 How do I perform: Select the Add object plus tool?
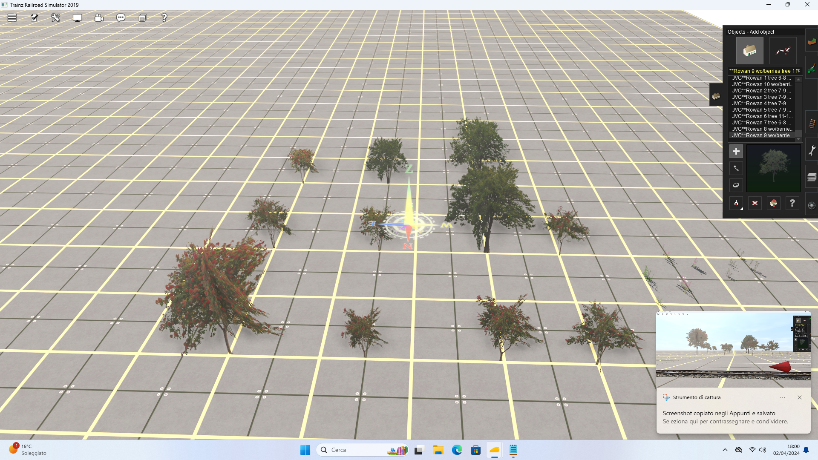click(x=736, y=151)
